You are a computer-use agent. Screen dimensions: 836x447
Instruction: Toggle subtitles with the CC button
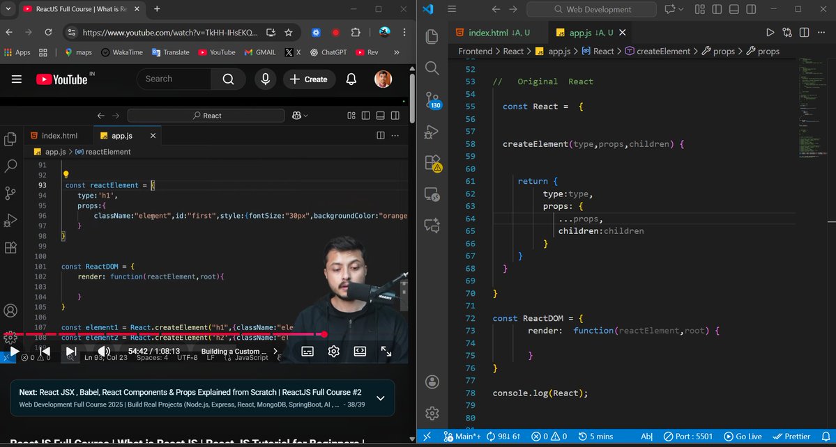(307, 352)
